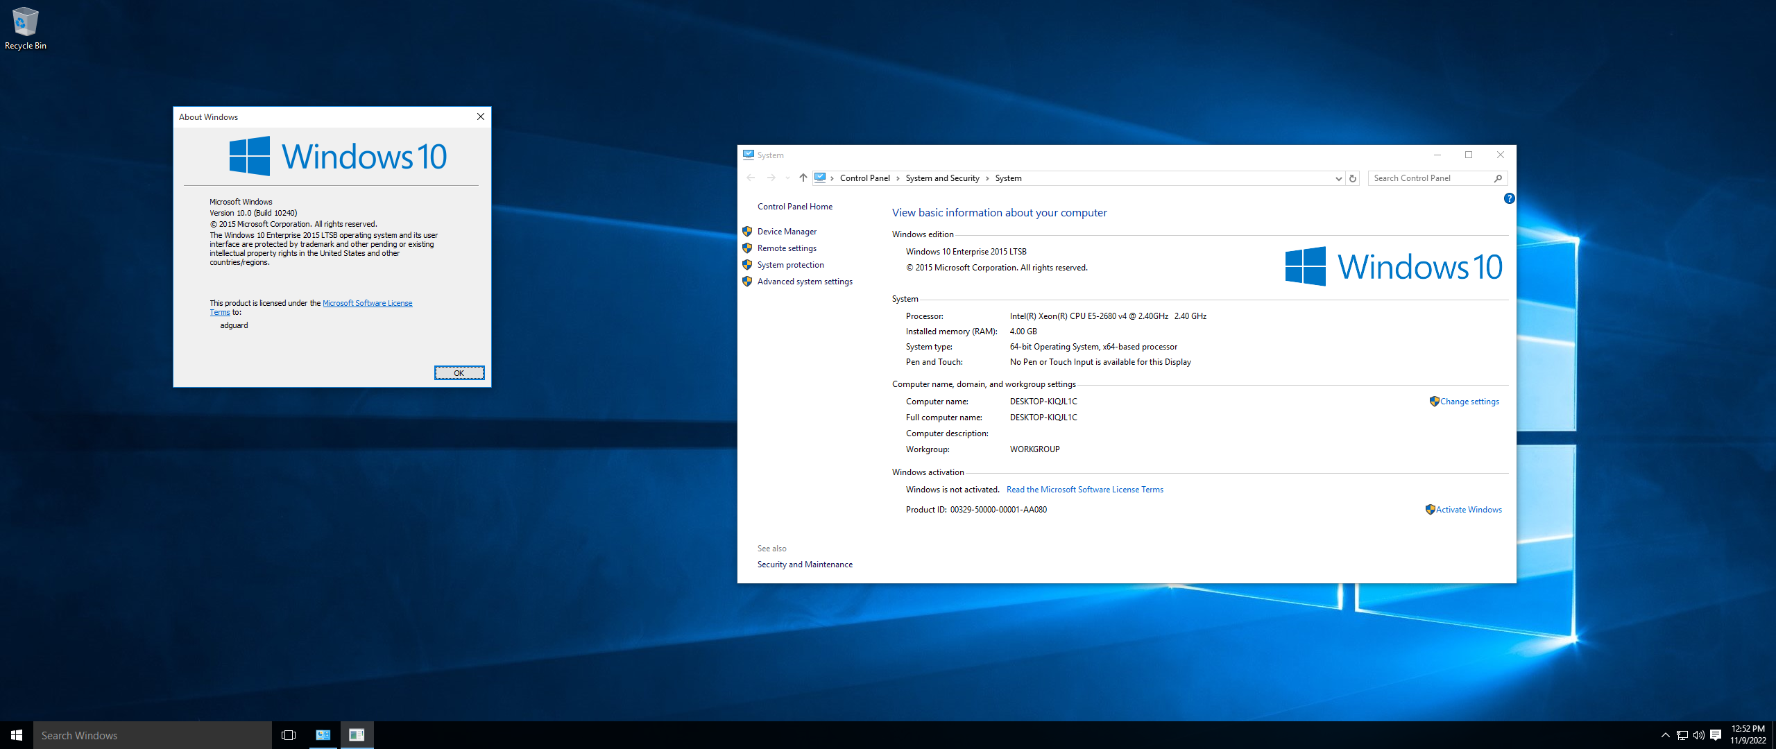1776x749 pixels.
Task: Open recent locations dropdown arrow
Action: 787,178
